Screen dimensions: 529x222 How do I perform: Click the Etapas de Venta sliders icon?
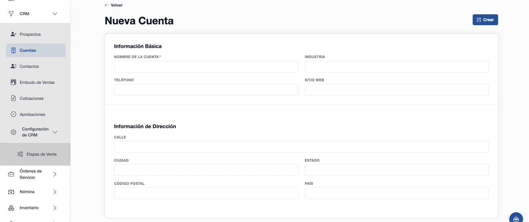coord(20,154)
